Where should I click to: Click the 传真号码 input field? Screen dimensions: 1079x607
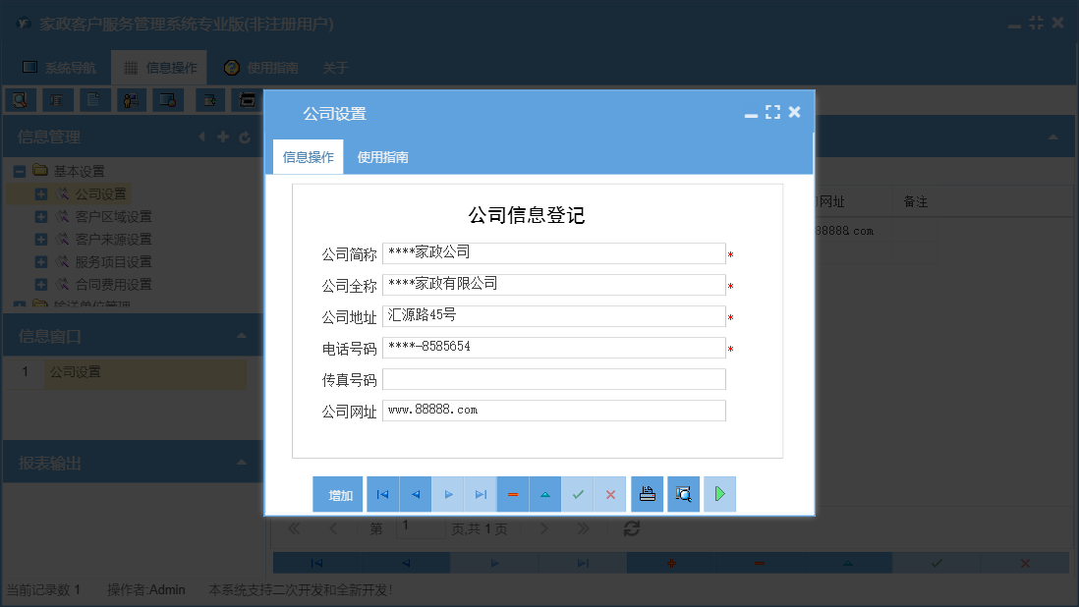[554, 378]
